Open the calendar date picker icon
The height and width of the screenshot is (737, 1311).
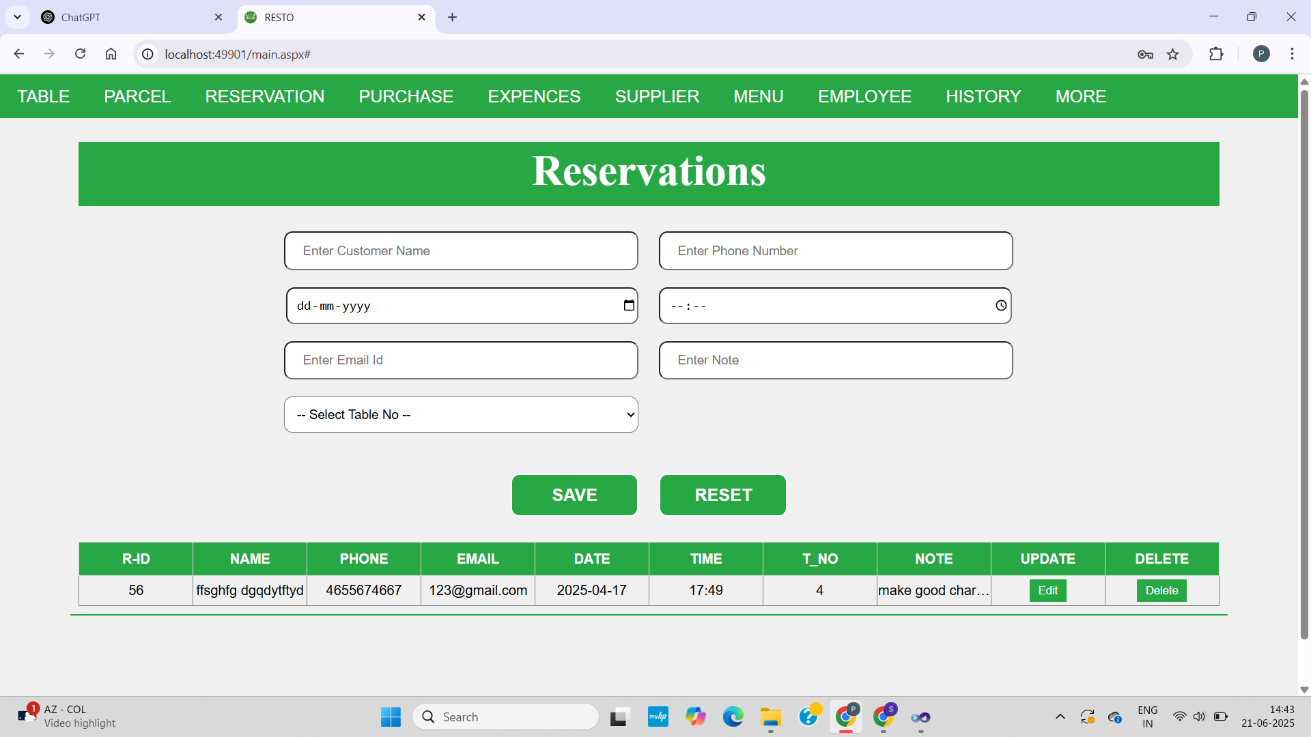pyautogui.click(x=629, y=306)
